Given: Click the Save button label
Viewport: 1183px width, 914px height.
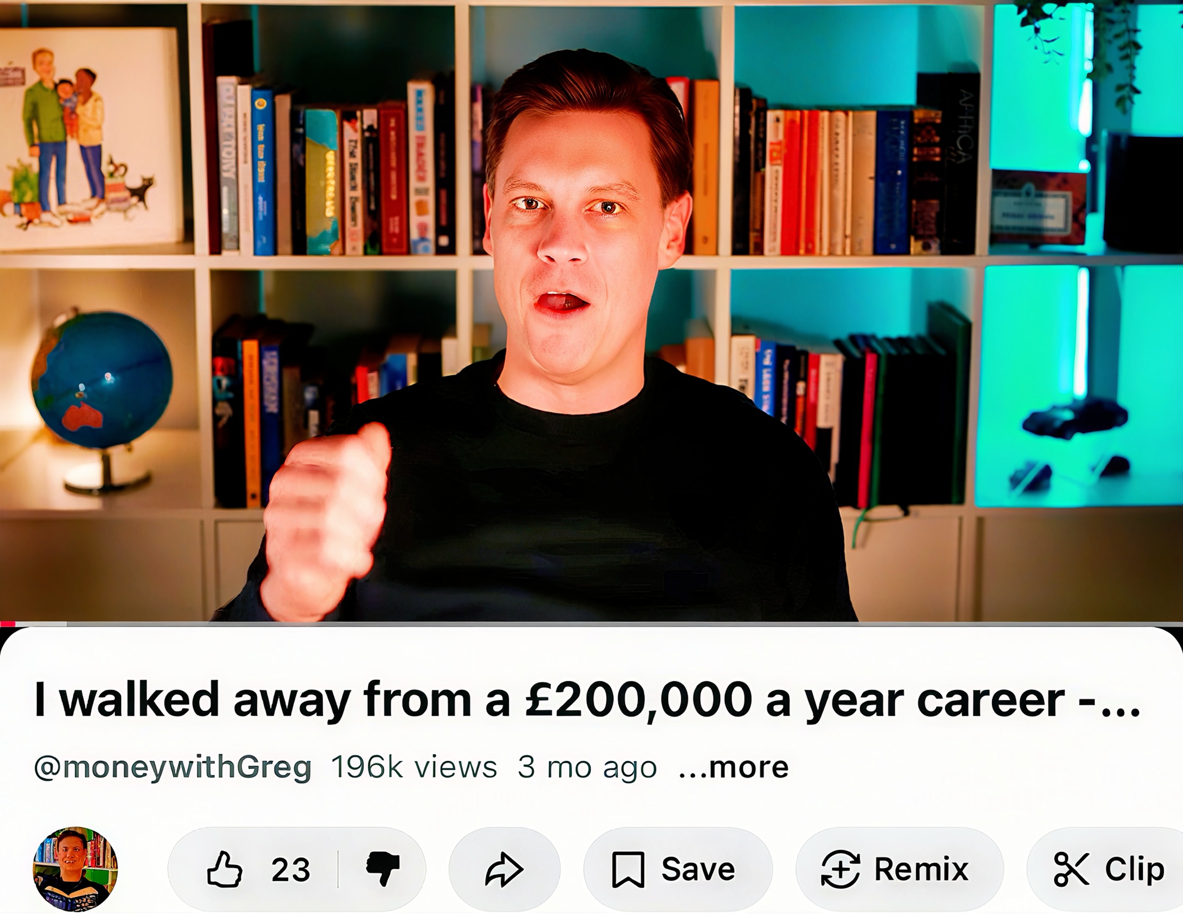Looking at the screenshot, I should (698, 870).
